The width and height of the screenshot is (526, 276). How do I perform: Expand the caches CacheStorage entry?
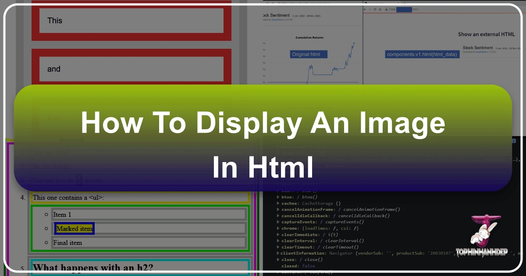pos(278,203)
